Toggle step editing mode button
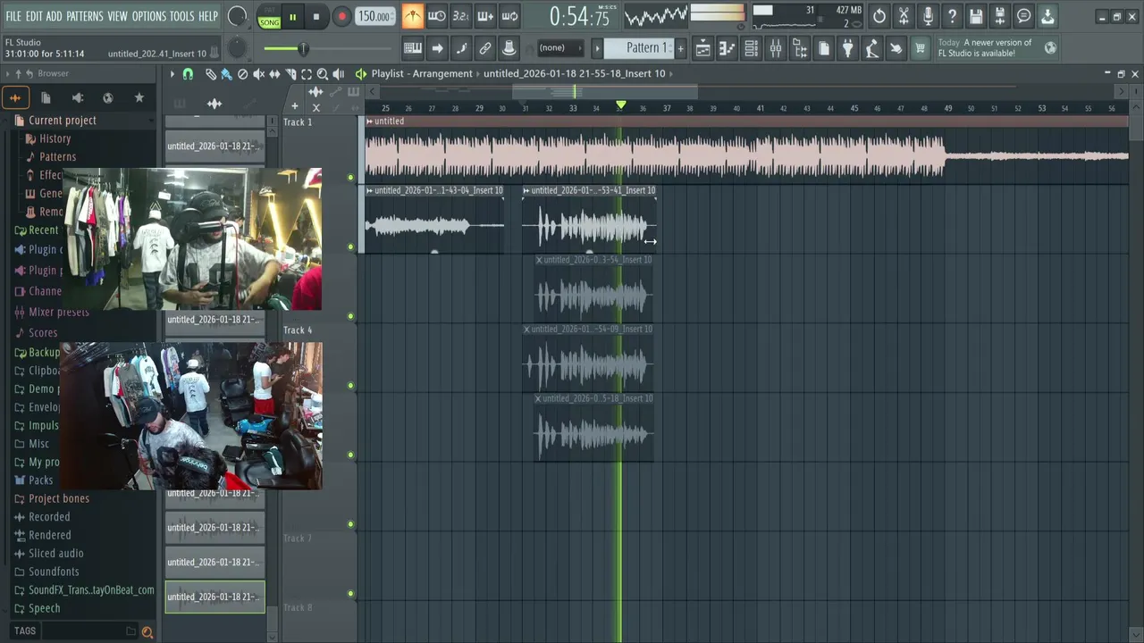Image resolution: width=1144 pixels, height=643 pixels. [461, 48]
